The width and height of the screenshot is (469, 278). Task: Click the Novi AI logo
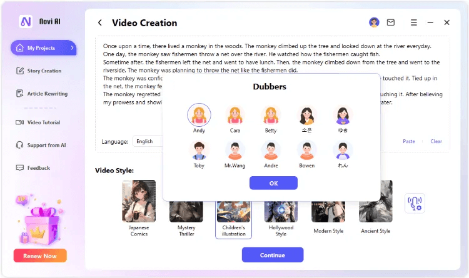coord(26,21)
